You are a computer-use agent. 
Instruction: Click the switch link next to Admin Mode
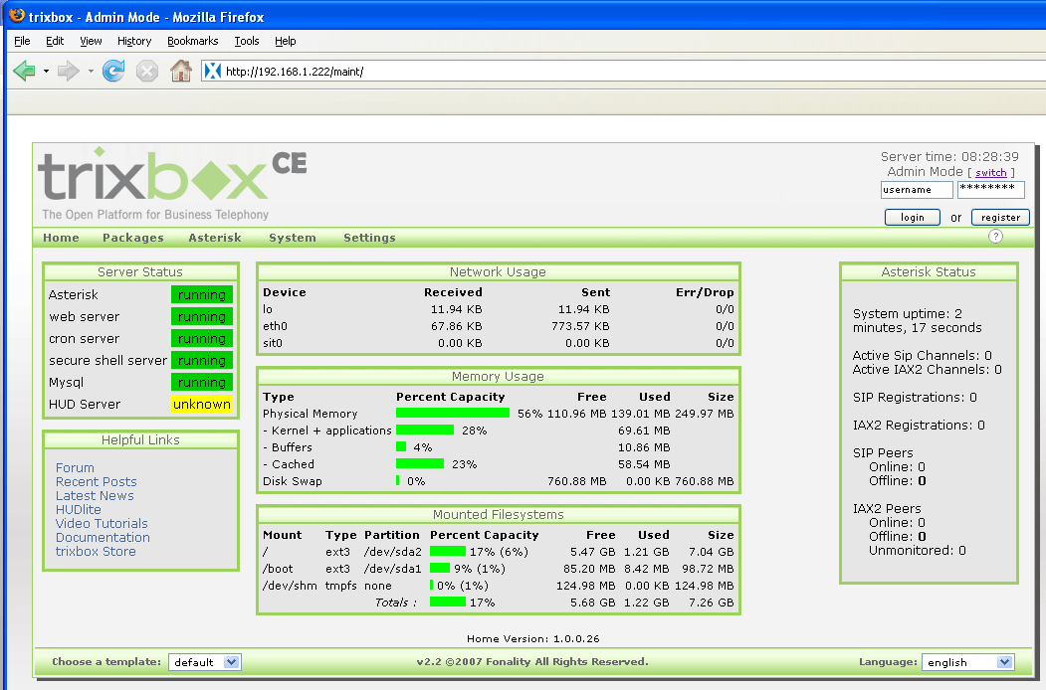pos(990,172)
